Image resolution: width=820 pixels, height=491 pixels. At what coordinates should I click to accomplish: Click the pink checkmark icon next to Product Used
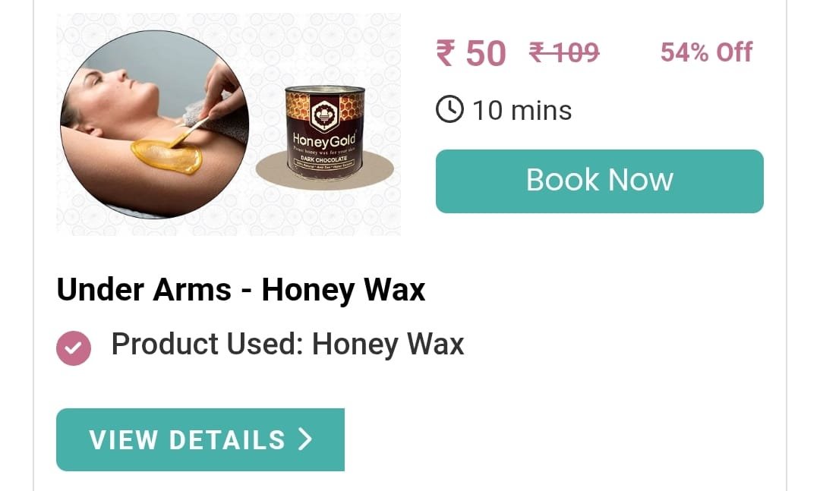[74, 348]
